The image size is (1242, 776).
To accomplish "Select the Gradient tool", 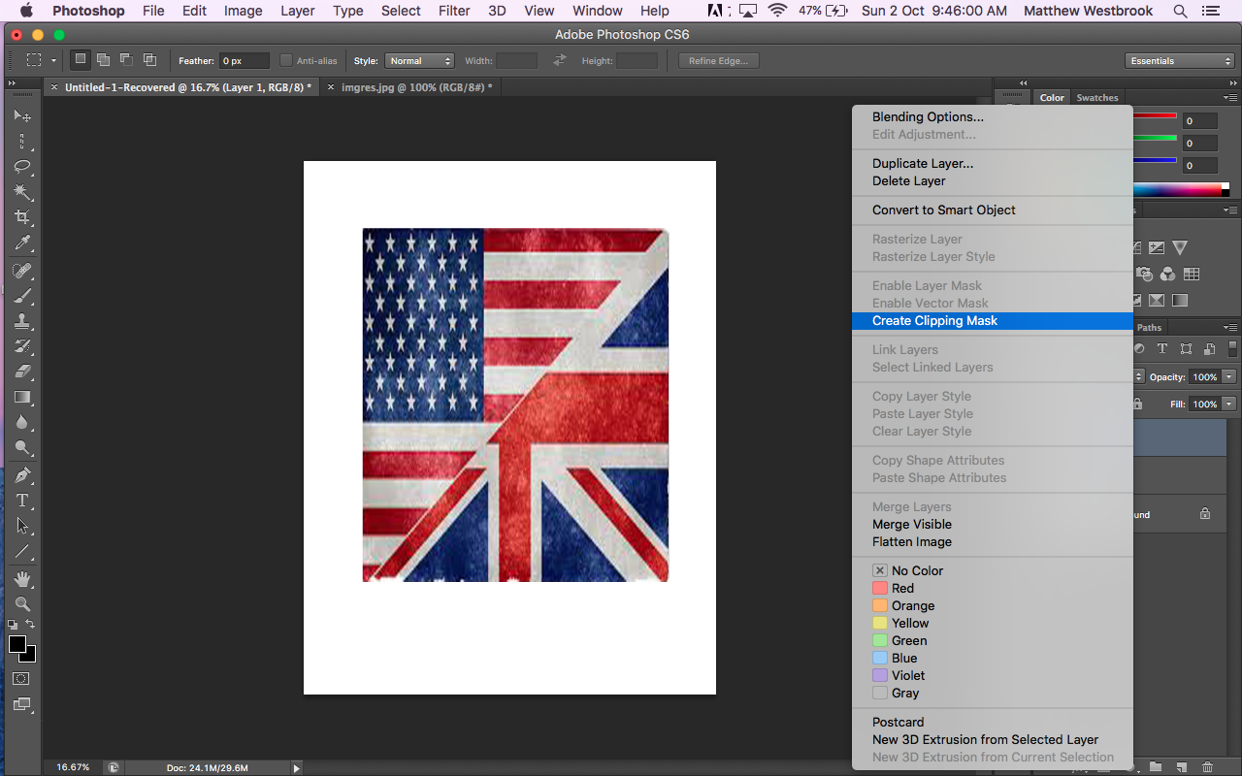I will [22, 397].
